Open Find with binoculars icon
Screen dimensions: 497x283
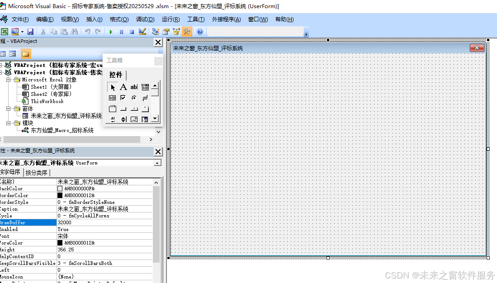pyautogui.click(x=75, y=31)
